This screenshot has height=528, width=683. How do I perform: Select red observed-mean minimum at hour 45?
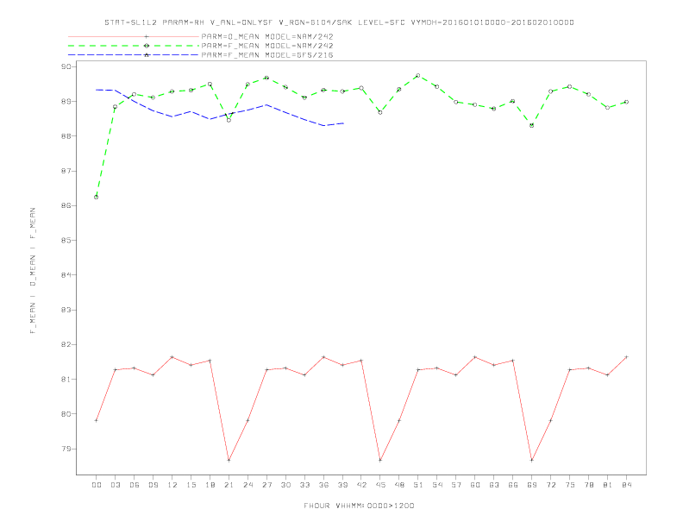click(380, 460)
